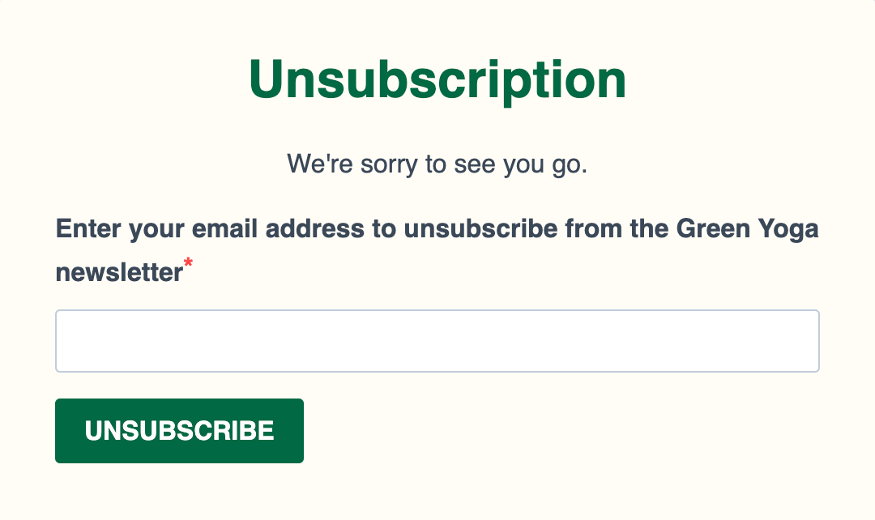The height and width of the screenshot is (520, 875).
Task: Place cursor in the newsletter email box
Action: [x=437, y=341]
